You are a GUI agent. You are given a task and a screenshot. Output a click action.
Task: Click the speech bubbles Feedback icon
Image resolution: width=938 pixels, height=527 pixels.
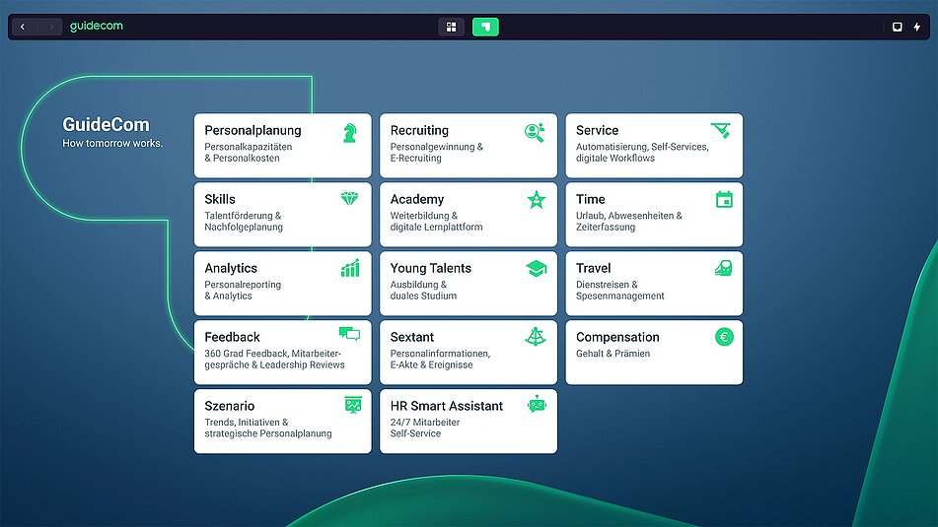(x=349, y=333)
